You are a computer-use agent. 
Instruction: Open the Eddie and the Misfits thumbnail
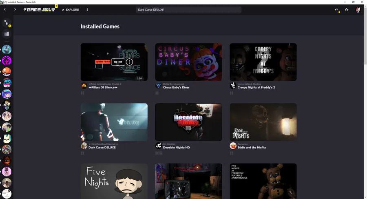pos(263,122)
